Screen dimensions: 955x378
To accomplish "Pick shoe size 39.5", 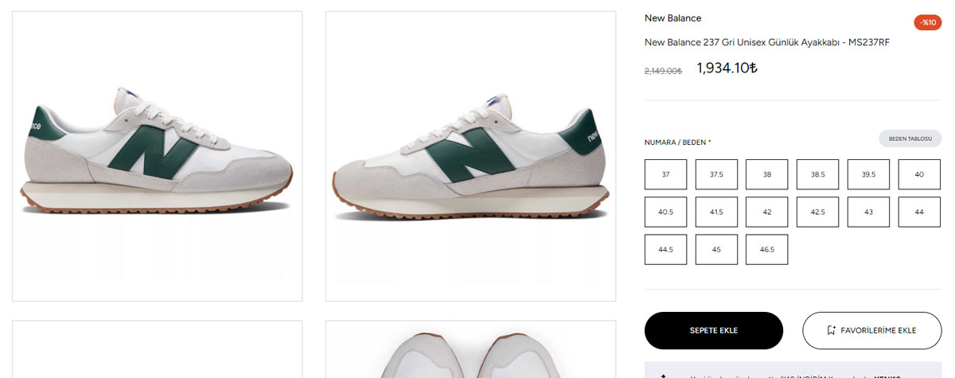I will pos(868,174).
